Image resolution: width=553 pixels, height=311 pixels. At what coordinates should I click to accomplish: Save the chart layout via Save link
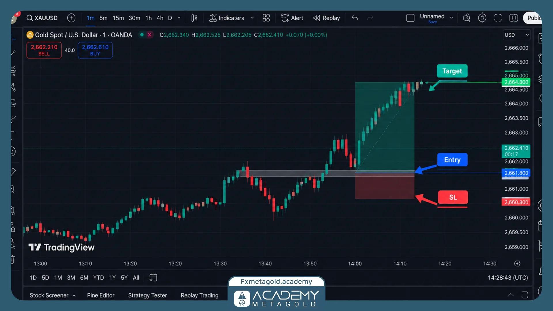[x=432, y=22]
